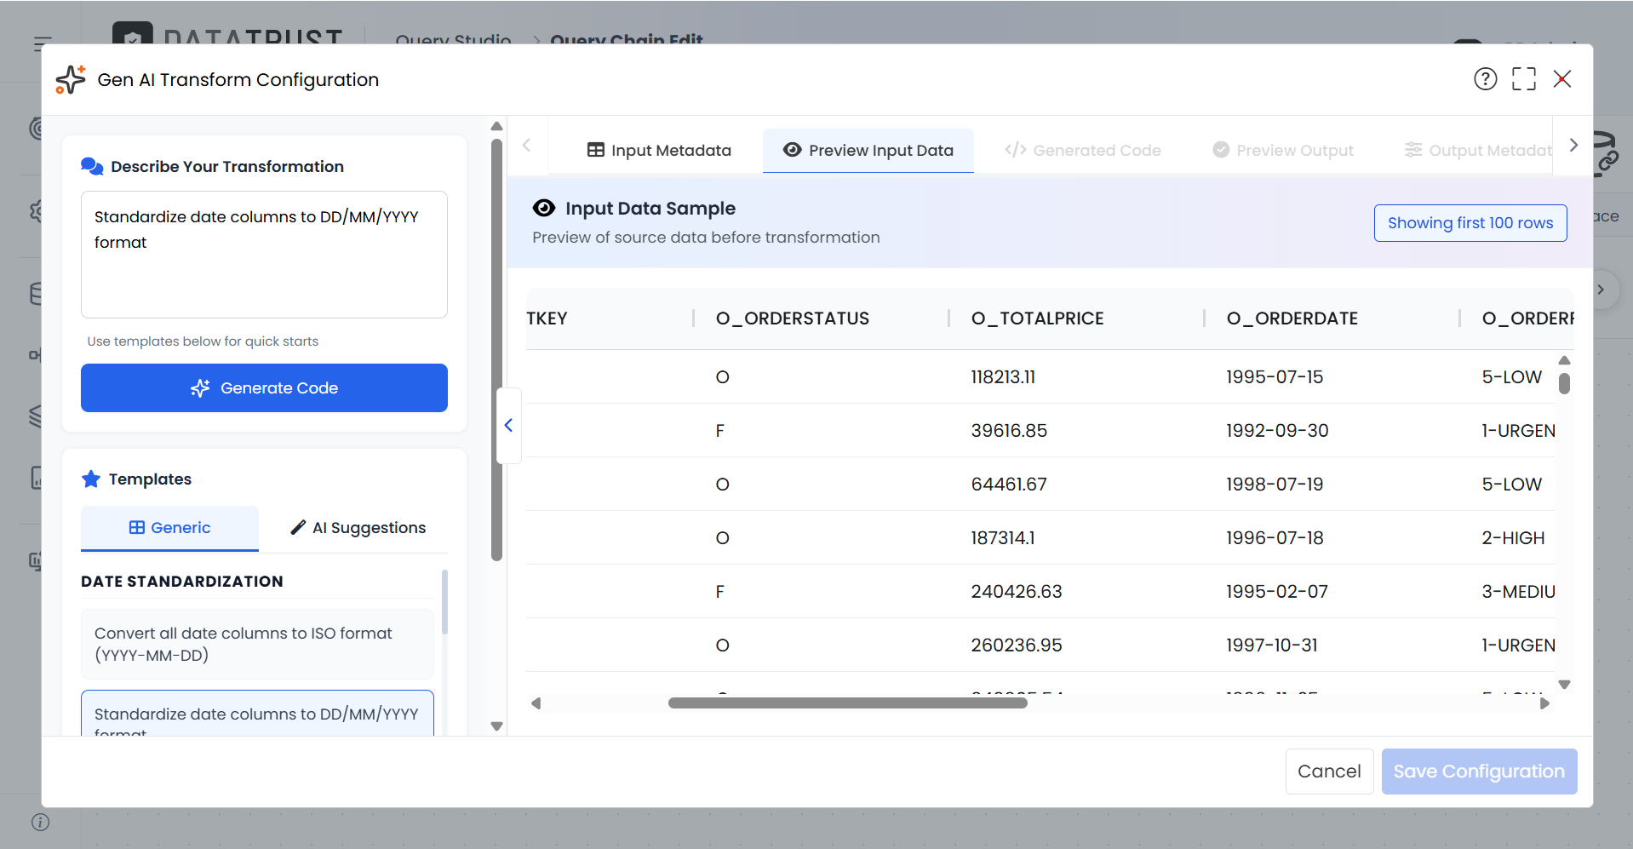Viewport: 1633px width, 849px height.
Task: Select the Preview Input Data tab
Action: pos(868,150)
